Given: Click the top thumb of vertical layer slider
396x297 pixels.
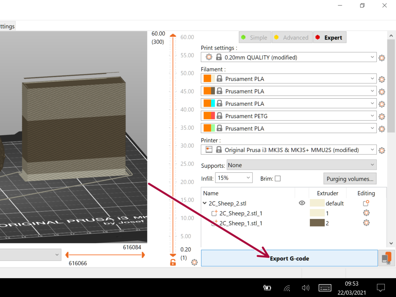Looking at the screenshot, I should click(x=173, y=36).
